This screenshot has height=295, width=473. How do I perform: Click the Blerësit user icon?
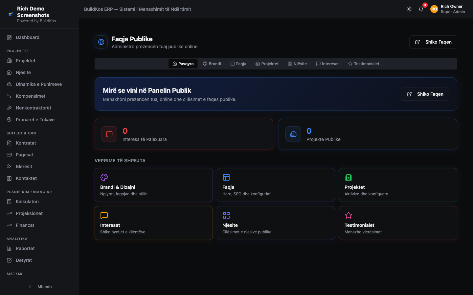click(9, 167)
